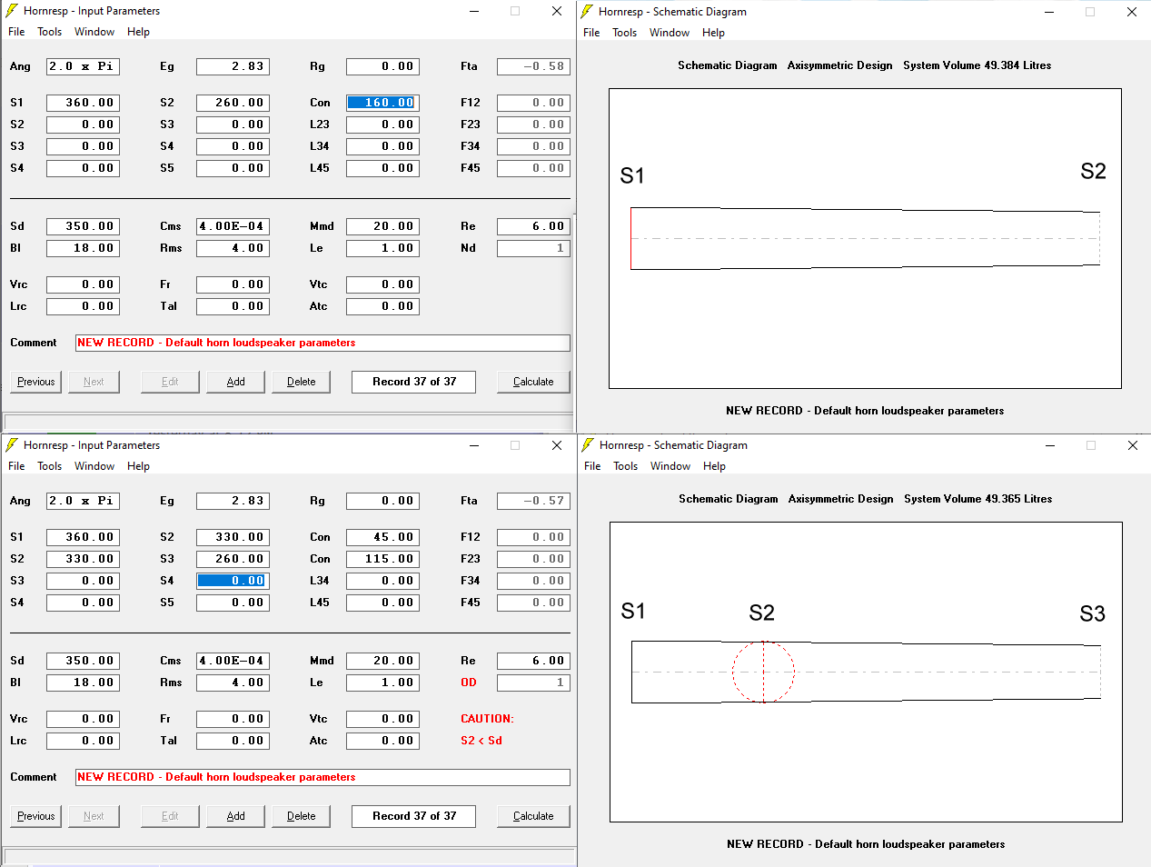Click red dashed driver circle in lower schematic
The width and height of the screenshot is (1151, 867).
[763, 673]
